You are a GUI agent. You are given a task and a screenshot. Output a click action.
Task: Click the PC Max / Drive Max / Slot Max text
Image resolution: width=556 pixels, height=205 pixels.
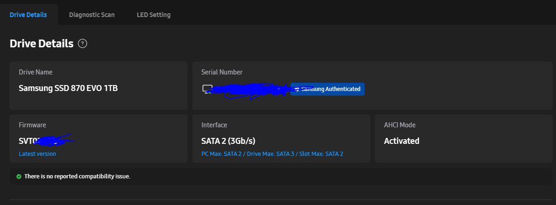click(272, 154)
